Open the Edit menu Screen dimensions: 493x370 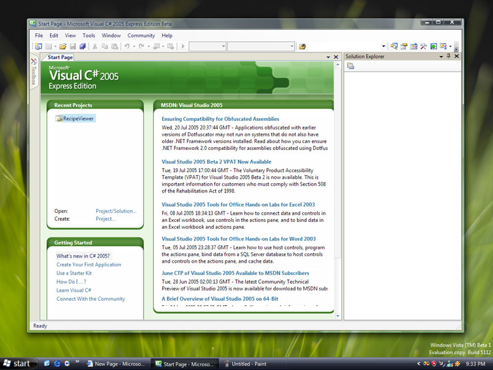pyautogui.click(x=54, y=36)
